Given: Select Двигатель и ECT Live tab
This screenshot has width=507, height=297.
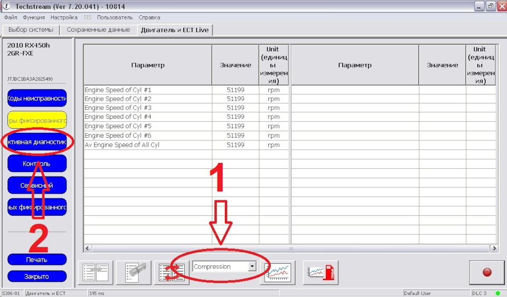Looking at the screenshot, I should 175,30.
